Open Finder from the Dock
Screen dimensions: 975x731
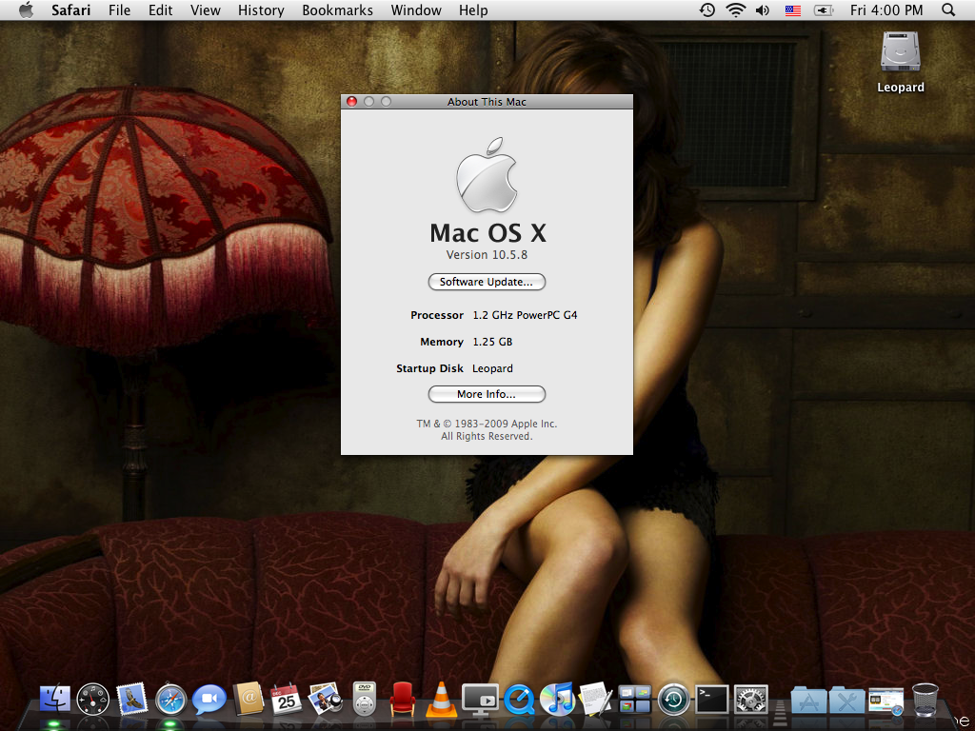click(x=54, y=700)
